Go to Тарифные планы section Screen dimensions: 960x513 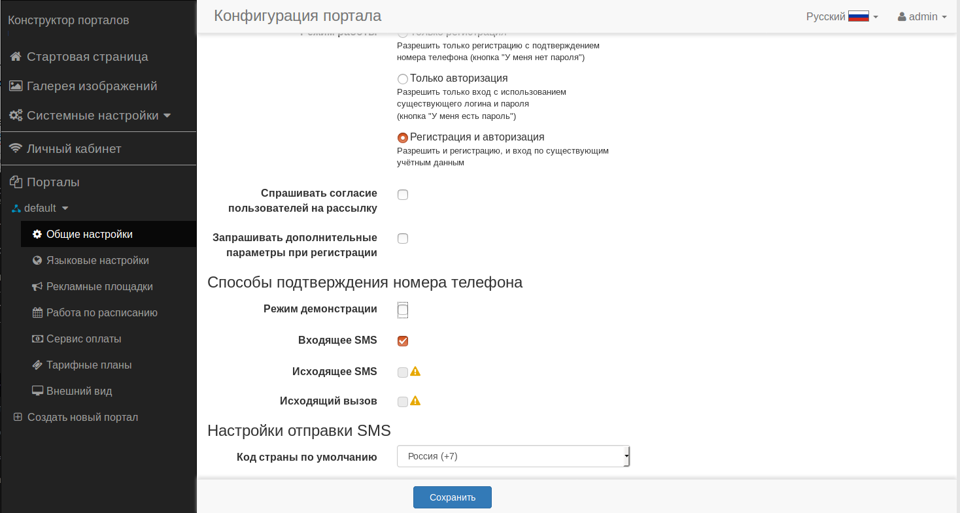coord(89,365)
